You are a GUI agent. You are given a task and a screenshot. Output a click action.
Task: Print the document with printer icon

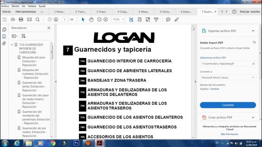coord(21,20)
